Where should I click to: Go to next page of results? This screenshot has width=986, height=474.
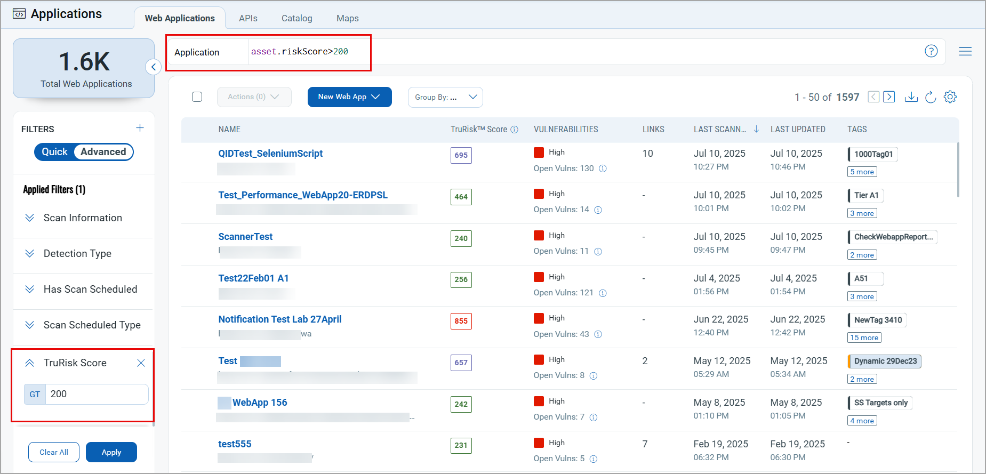889,97
